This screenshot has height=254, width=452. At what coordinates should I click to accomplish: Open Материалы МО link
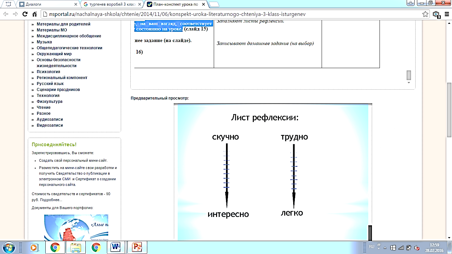(x=52, y=30)
